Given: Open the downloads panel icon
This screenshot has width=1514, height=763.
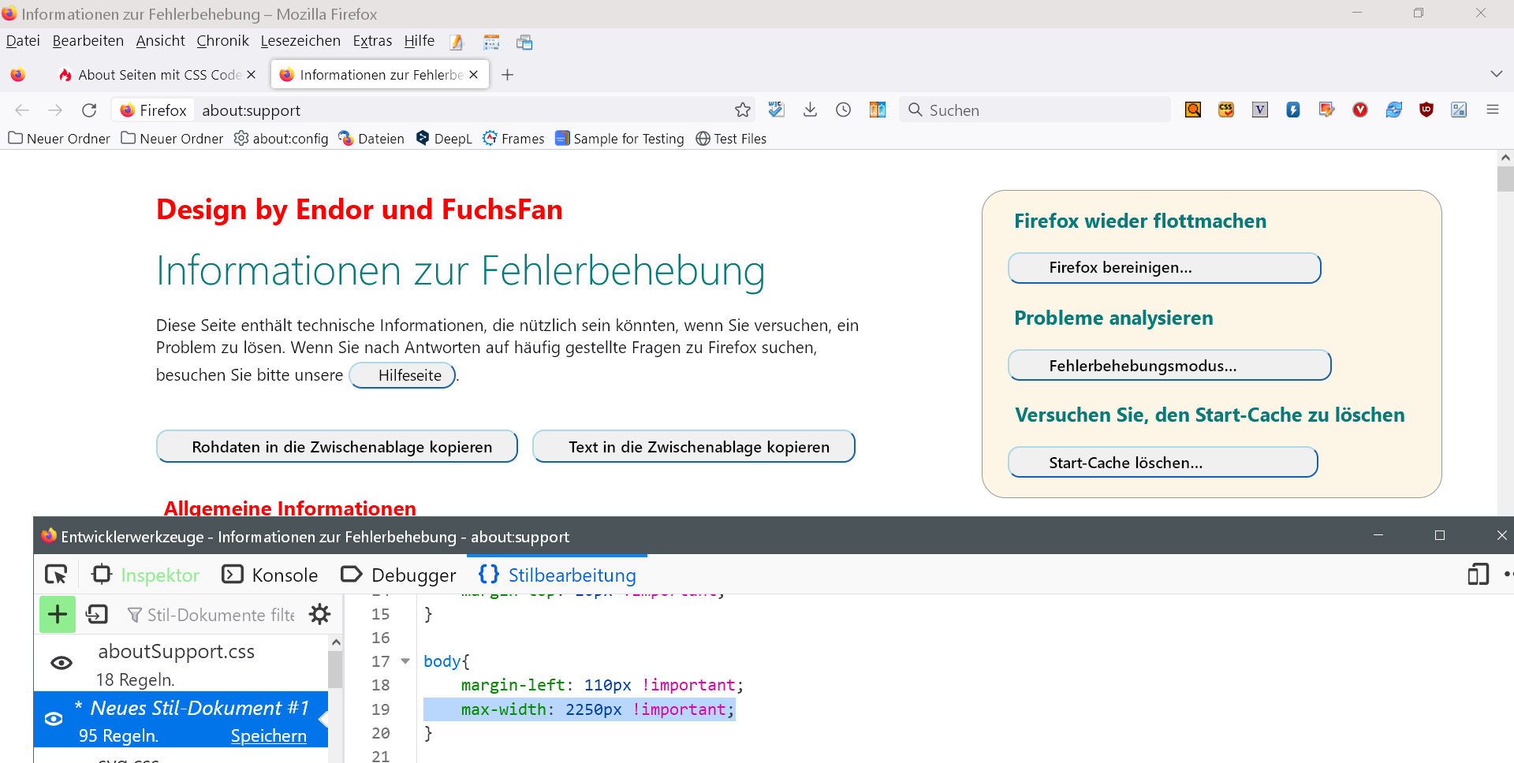Looking at the screenshot, I should pyautogui.click(x=810, y=110).
